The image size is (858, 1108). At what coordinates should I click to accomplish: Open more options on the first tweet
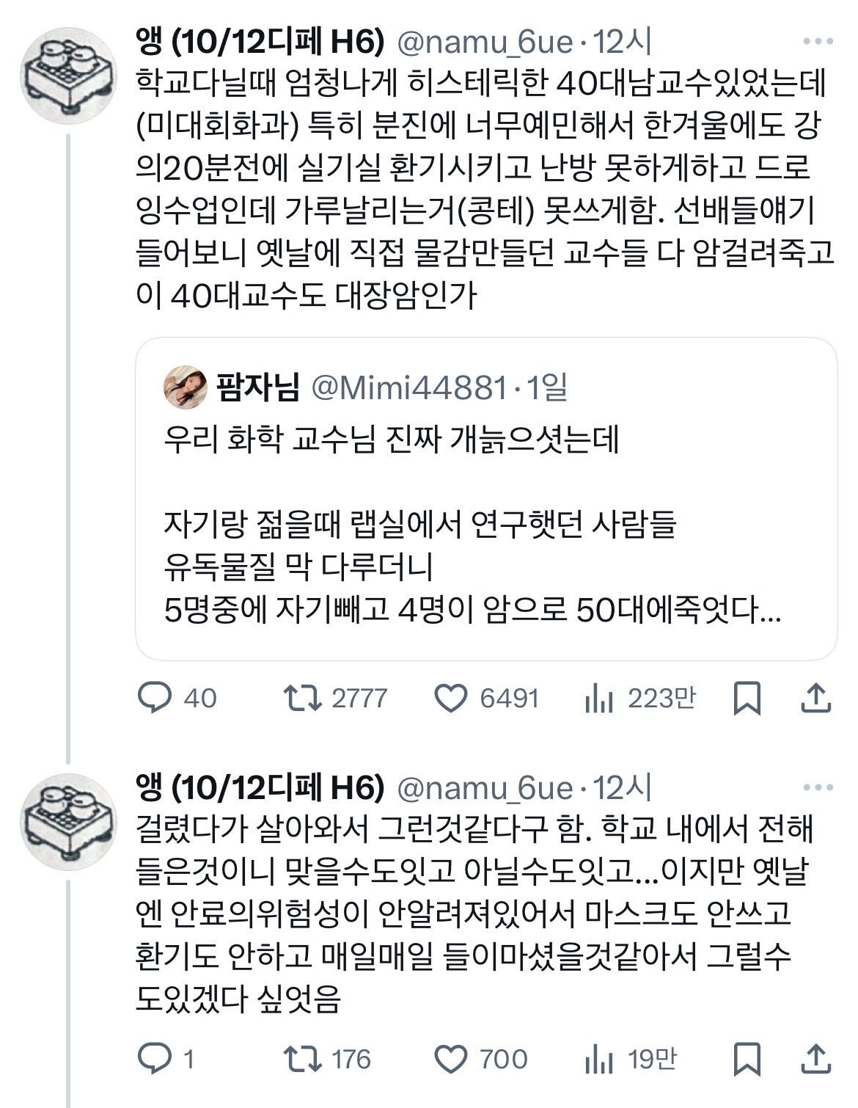tap(818, 42)
